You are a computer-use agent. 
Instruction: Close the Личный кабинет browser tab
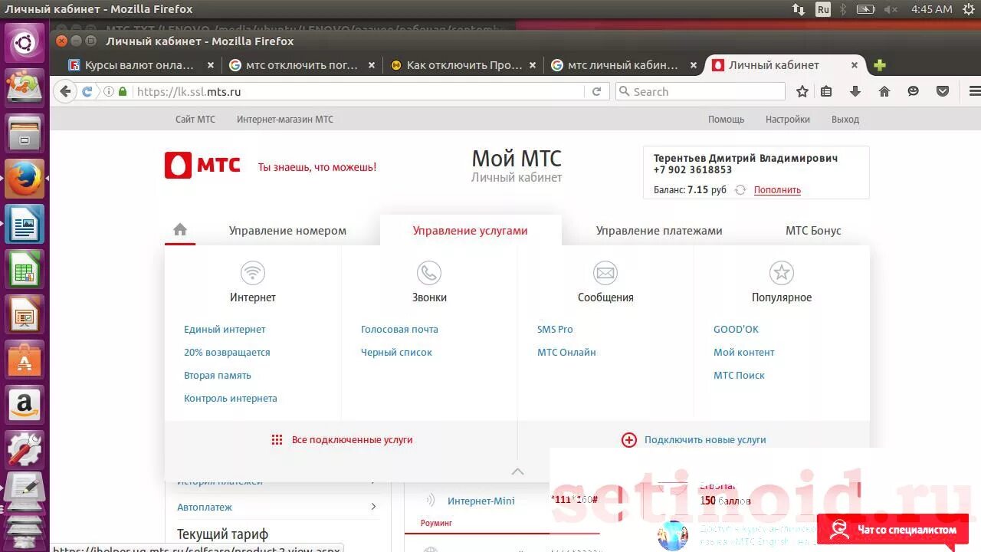pyautogui.click(x=855, y=65)
